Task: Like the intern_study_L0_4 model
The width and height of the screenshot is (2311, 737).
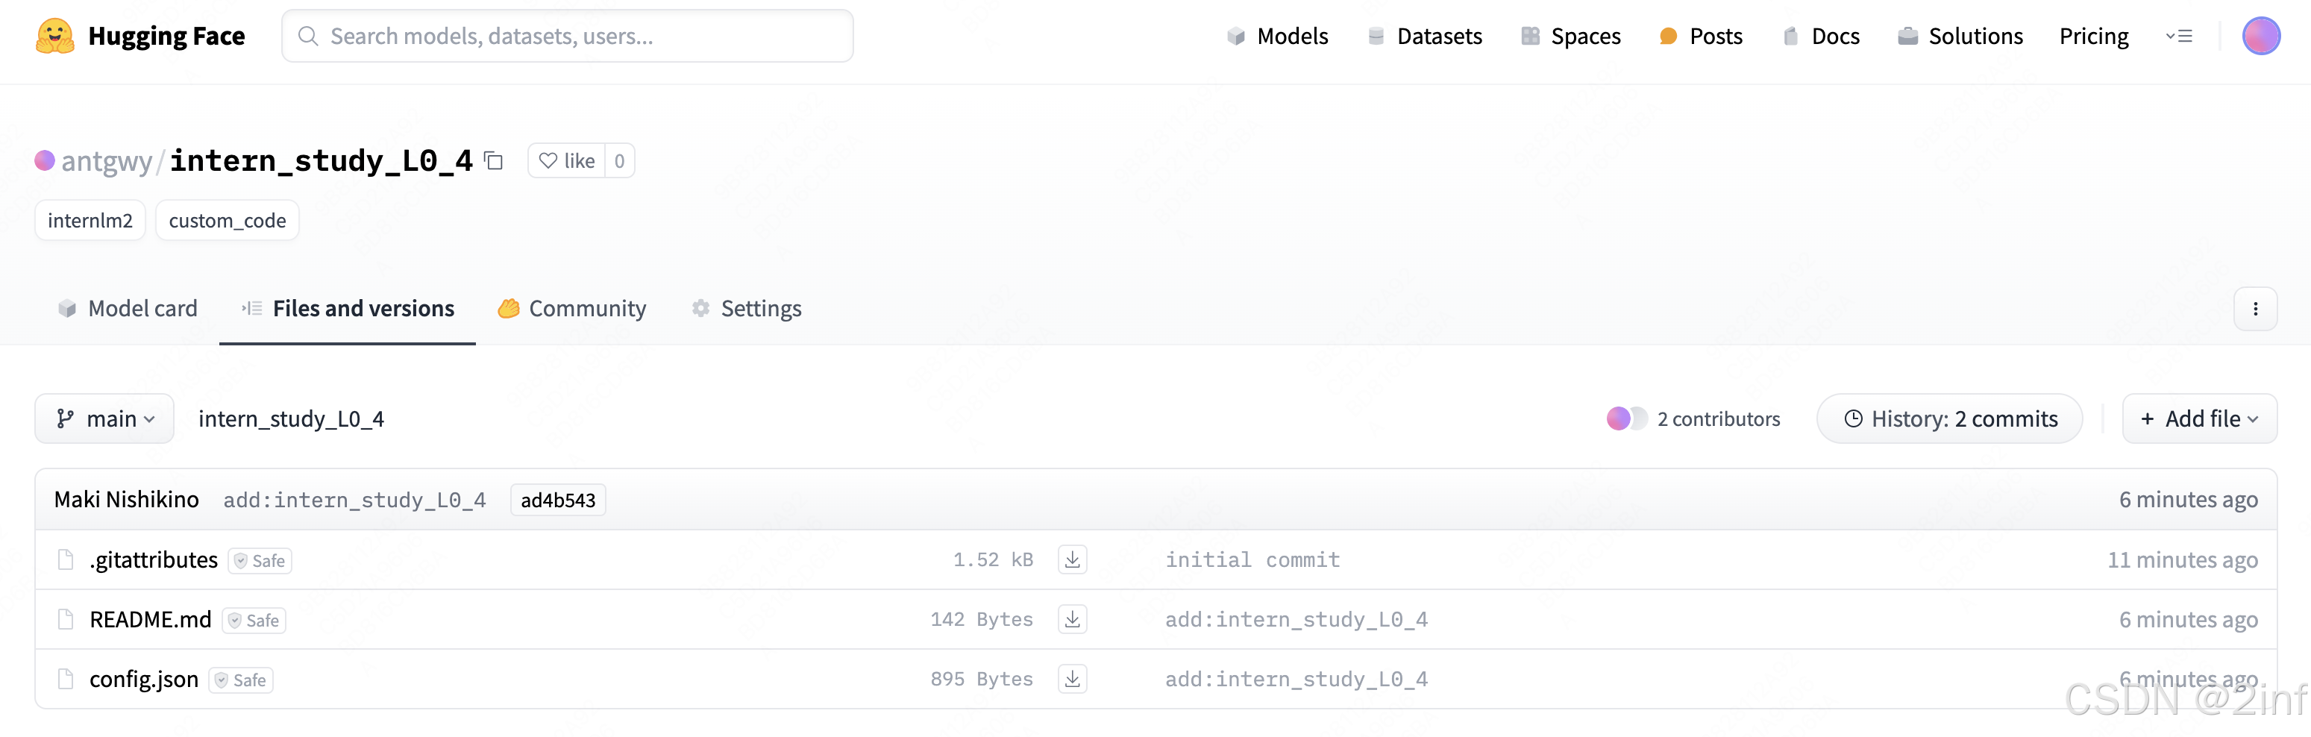Action: coord(567,160)
